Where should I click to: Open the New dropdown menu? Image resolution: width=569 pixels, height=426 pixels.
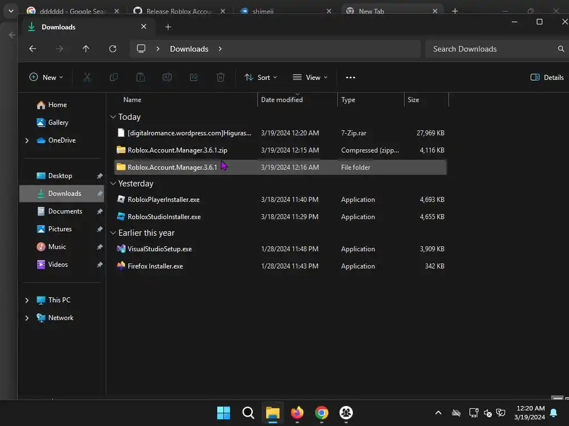click(x=46, y=77)
